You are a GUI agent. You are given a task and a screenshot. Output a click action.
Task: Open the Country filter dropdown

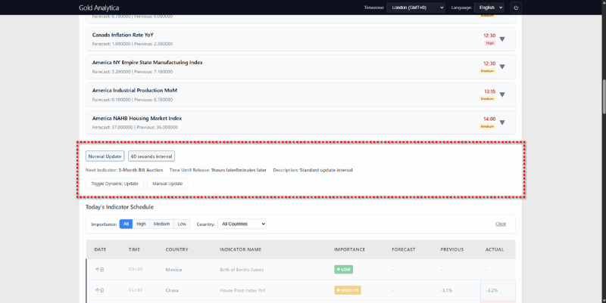tap(242, 224)
